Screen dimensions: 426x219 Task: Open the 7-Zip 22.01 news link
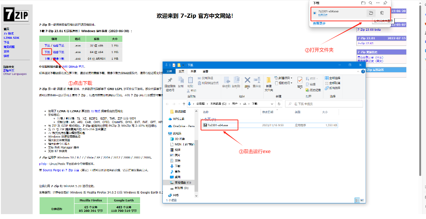tap(366, 43)
